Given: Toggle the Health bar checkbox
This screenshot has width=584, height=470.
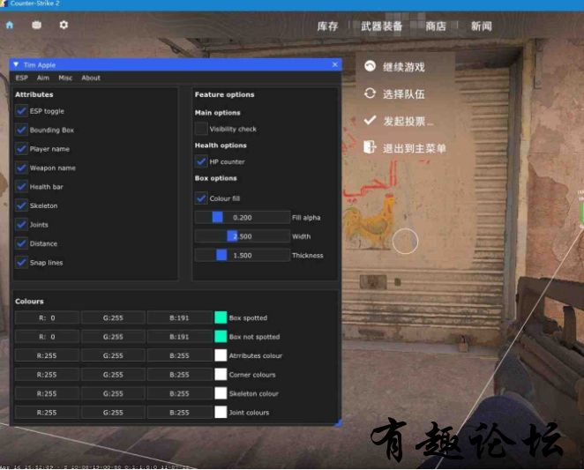Looking at the screenshot, I should (21, 187).
